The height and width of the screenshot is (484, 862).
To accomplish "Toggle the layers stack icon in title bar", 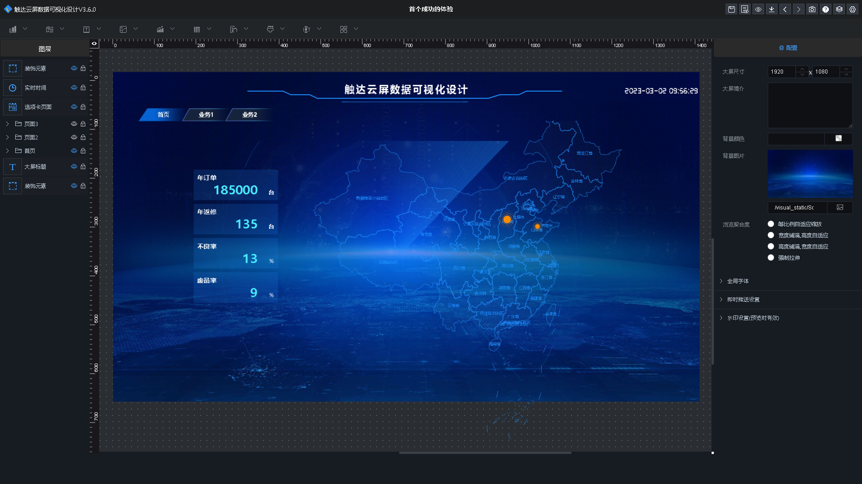I will (x=839, y=9).
